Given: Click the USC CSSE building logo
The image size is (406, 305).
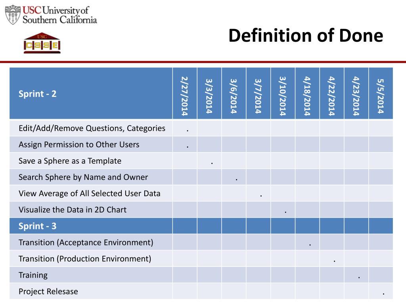Looking at the screenshot, I should pos(42,43).
